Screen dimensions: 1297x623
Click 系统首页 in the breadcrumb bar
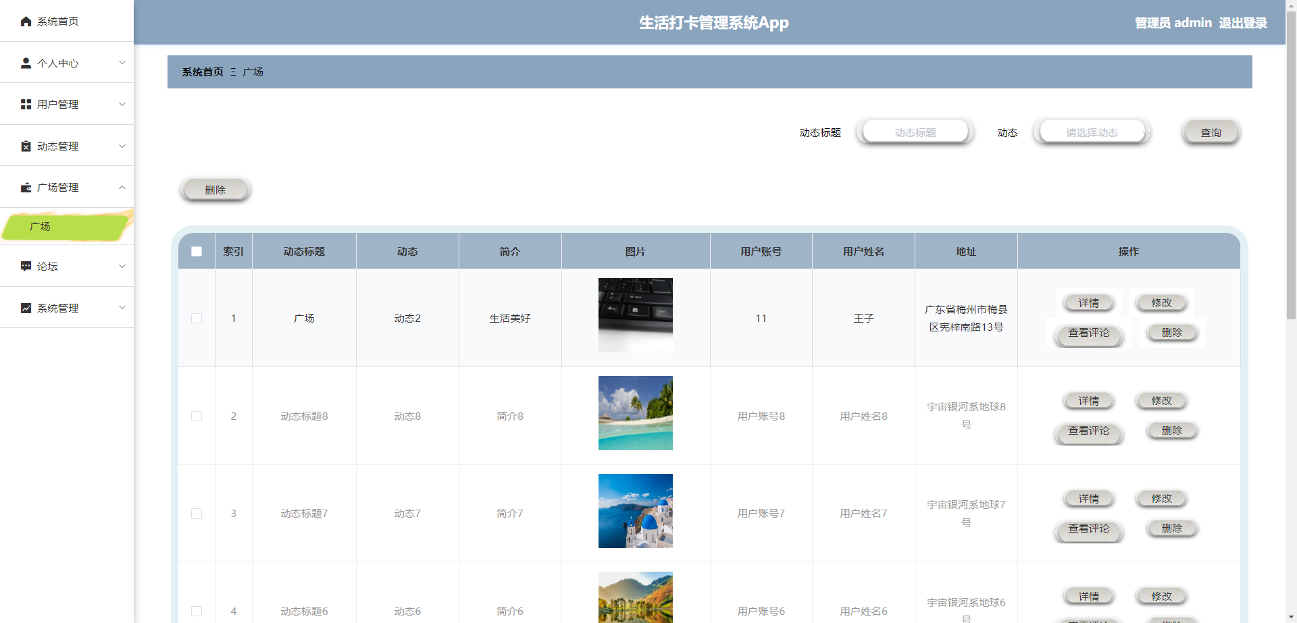(201, 72)
